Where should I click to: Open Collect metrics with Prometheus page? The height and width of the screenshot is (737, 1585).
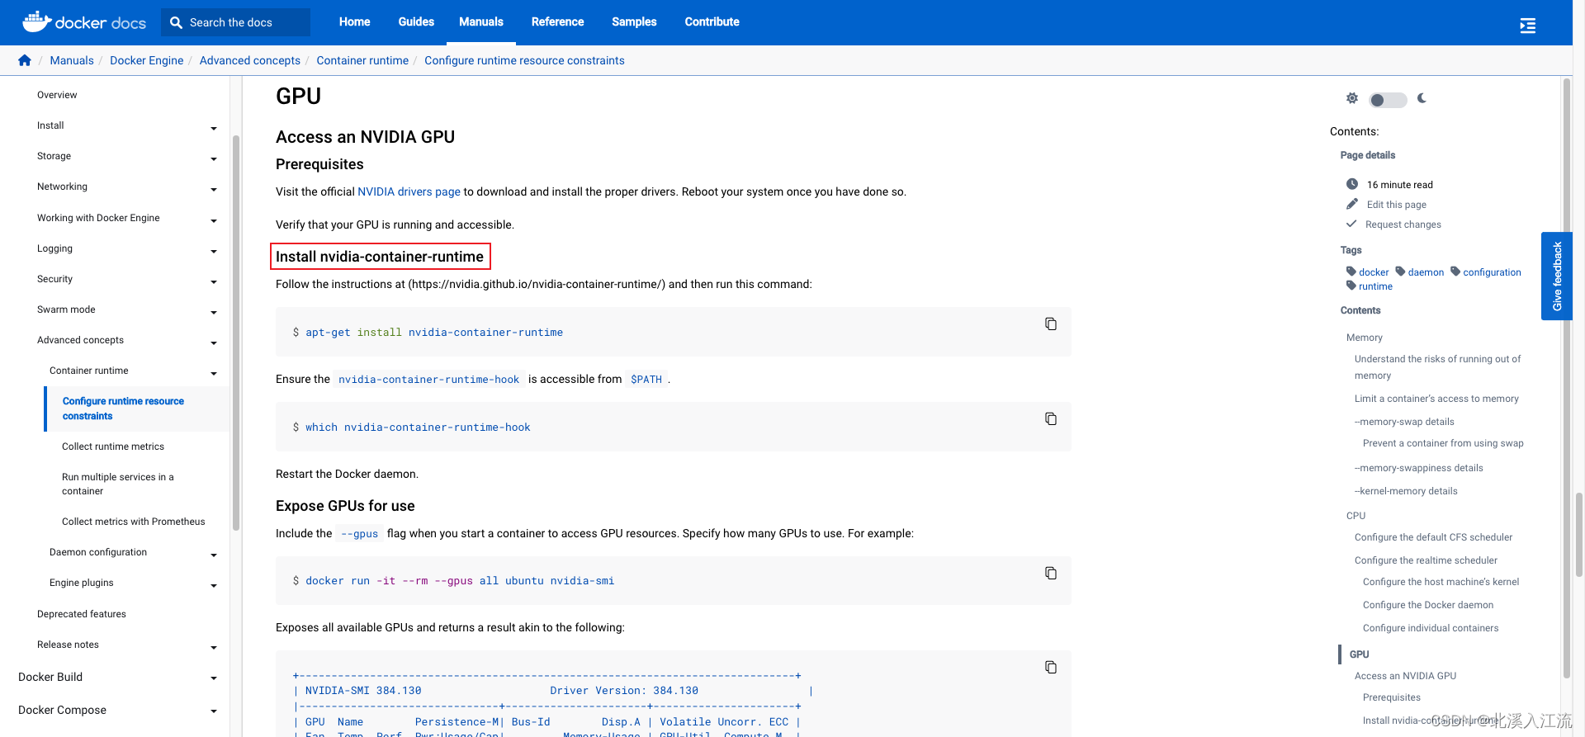[133, 522]
